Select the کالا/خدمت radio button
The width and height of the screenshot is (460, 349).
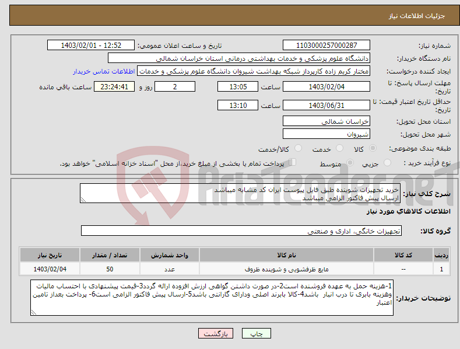(x=298, y=148)
